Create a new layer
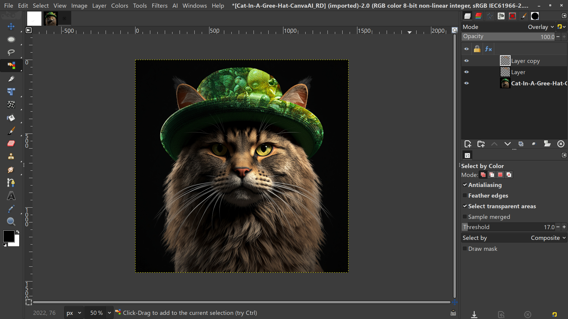This screenshot has width=568, height=319. tap(468, 144)
